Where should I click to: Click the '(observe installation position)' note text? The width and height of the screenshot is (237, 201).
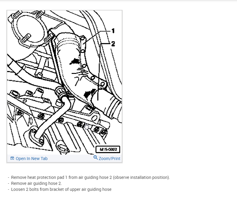[x=141, y=177]
